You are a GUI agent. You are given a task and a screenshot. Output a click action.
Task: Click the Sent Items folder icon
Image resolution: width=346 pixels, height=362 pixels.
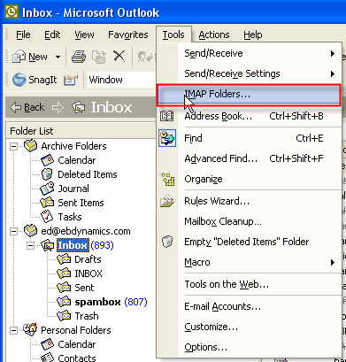(x=47, y=203)
